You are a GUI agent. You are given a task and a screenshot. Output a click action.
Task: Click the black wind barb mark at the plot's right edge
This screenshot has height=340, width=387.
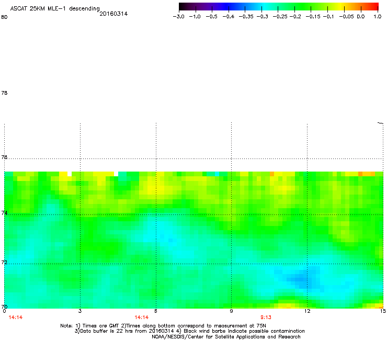click(x=380, y=123)
